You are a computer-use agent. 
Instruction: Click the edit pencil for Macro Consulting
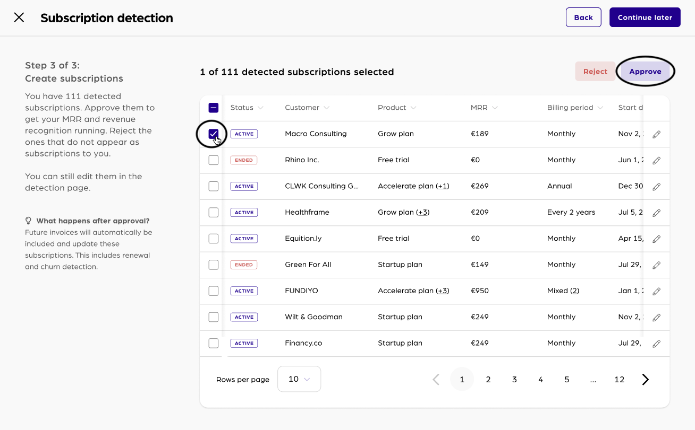click(656, 135)
